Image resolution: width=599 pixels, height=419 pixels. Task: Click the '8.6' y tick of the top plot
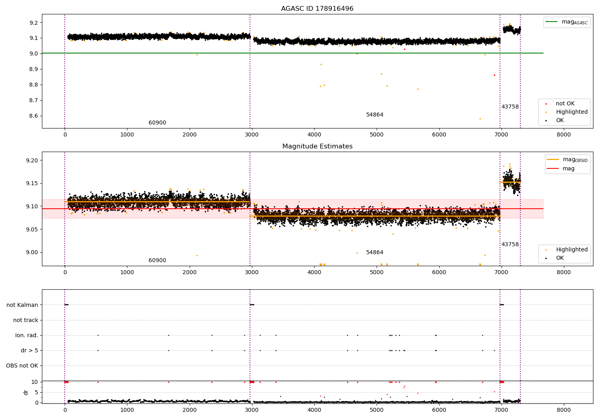tap(34, 116)
